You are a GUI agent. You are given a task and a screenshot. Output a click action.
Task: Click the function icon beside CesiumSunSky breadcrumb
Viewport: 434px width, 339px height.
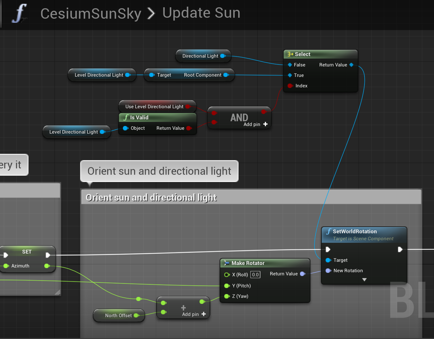(20, 13)
